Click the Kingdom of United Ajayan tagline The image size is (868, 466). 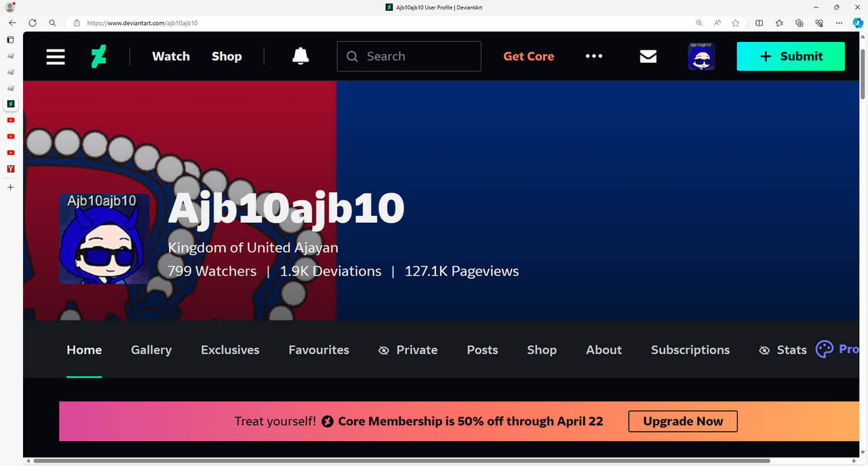pos(253,248)
